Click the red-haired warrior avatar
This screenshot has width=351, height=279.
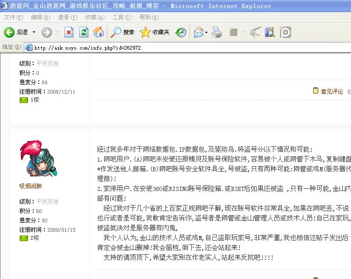(38, 158)
